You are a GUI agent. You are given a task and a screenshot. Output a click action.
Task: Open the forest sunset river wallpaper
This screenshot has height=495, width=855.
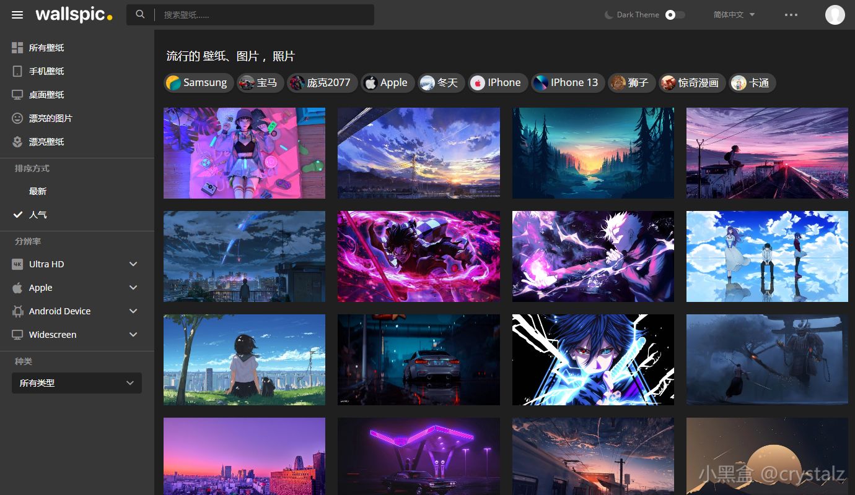[x=593, y=153]
